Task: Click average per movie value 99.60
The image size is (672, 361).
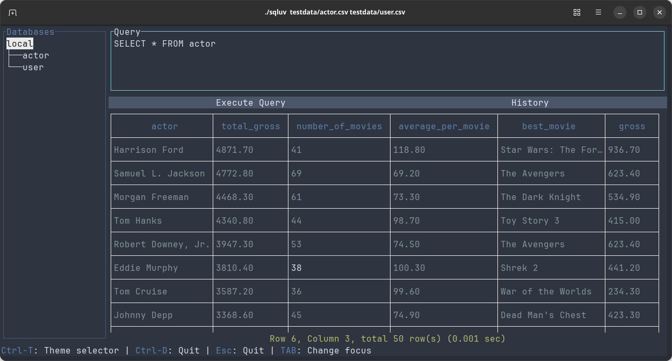Action: pyautogui.click(x=407, y=292)
